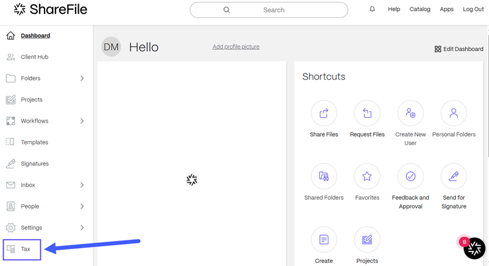Click the Hello greeting text
489x266 pixels.
click(143, 47)
